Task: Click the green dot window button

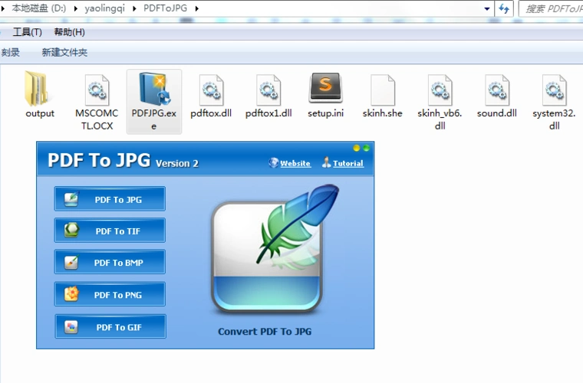Action: pos(366,148)
